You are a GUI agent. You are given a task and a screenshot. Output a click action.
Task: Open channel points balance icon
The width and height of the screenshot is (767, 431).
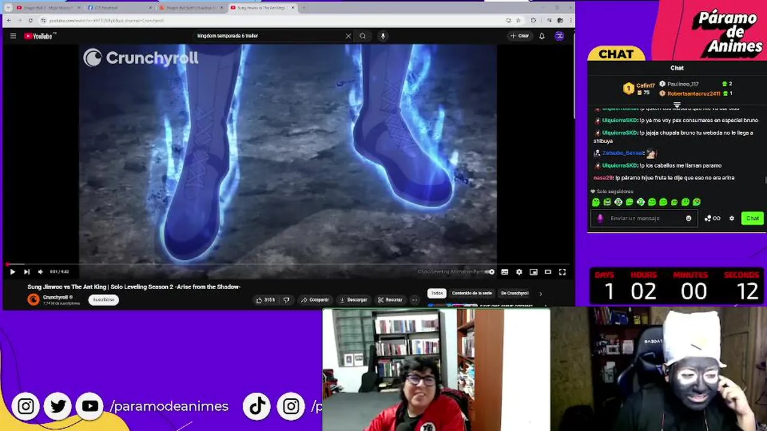tap(712, 218)
